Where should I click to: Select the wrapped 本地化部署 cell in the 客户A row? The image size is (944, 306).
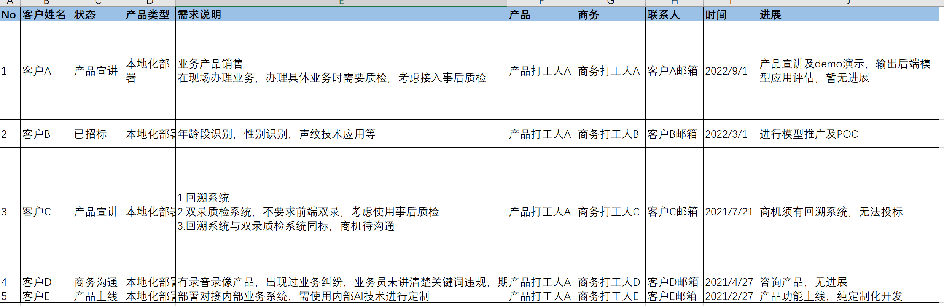(150, 70)
